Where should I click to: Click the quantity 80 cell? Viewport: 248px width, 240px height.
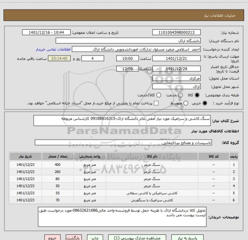pyautogui.click(x=58, y=179)
